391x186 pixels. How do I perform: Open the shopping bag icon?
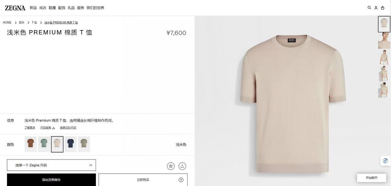[382, 8]
